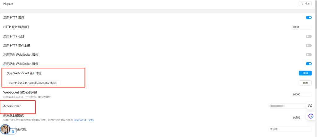The height and width of the screenshot is (137, 317).
Task: Click the 删除 button
Action: (x=305, y=83)
